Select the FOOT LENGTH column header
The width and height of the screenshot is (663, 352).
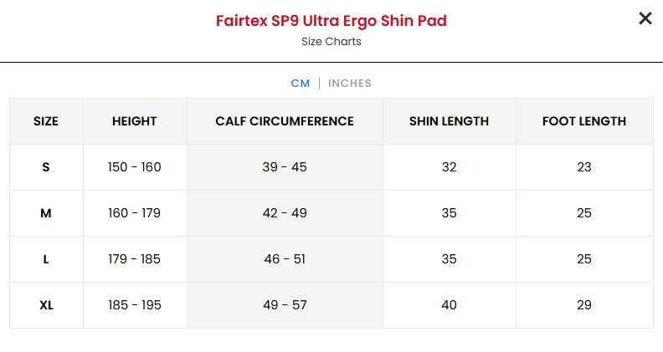[584, 121]
